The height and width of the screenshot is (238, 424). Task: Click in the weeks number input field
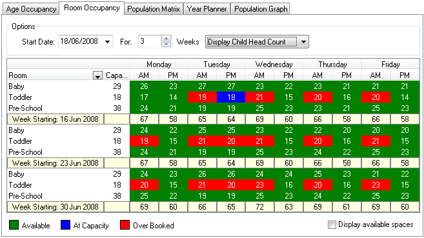pyautogui.click(x=150, y=42)
